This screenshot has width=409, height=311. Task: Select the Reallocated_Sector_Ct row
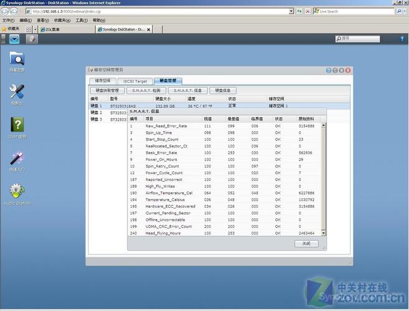click(224, 146)
